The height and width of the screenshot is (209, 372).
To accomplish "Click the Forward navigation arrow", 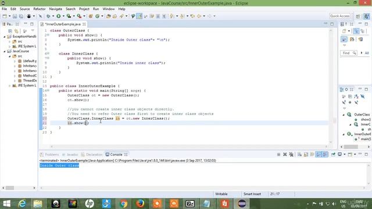I will click(209, 16).
